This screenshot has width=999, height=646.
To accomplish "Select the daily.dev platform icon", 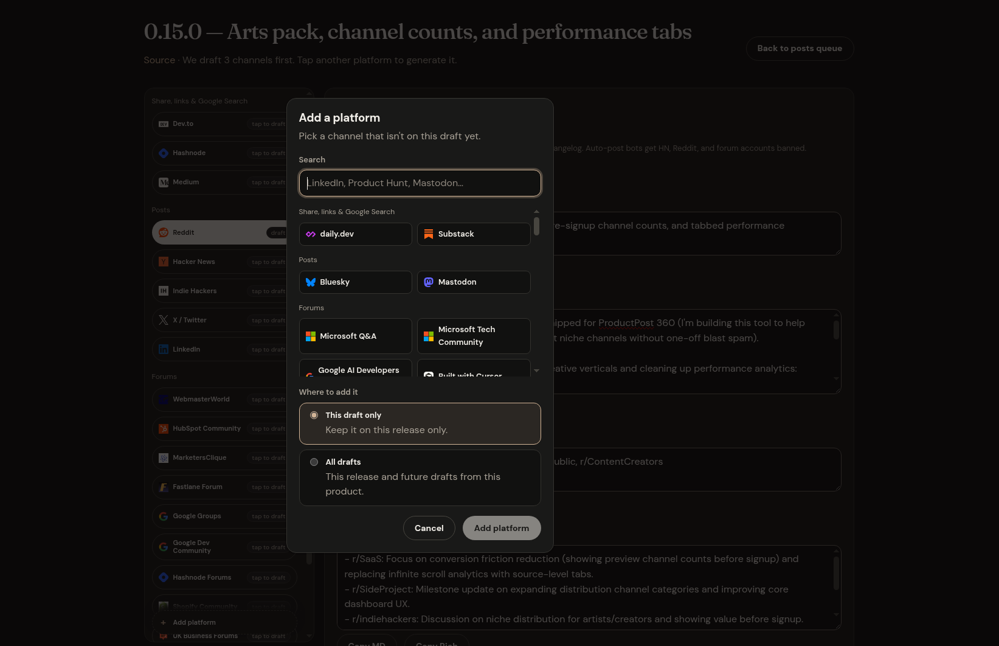I will click(311, 234).
